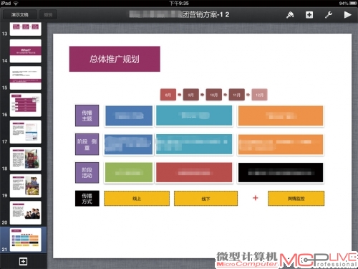Select the black 阶段活动 content box

pyautogui.click(x=281, y=173)
